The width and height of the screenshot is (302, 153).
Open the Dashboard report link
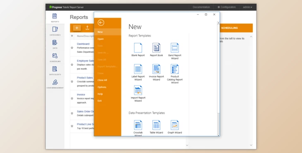pos(83,44)
